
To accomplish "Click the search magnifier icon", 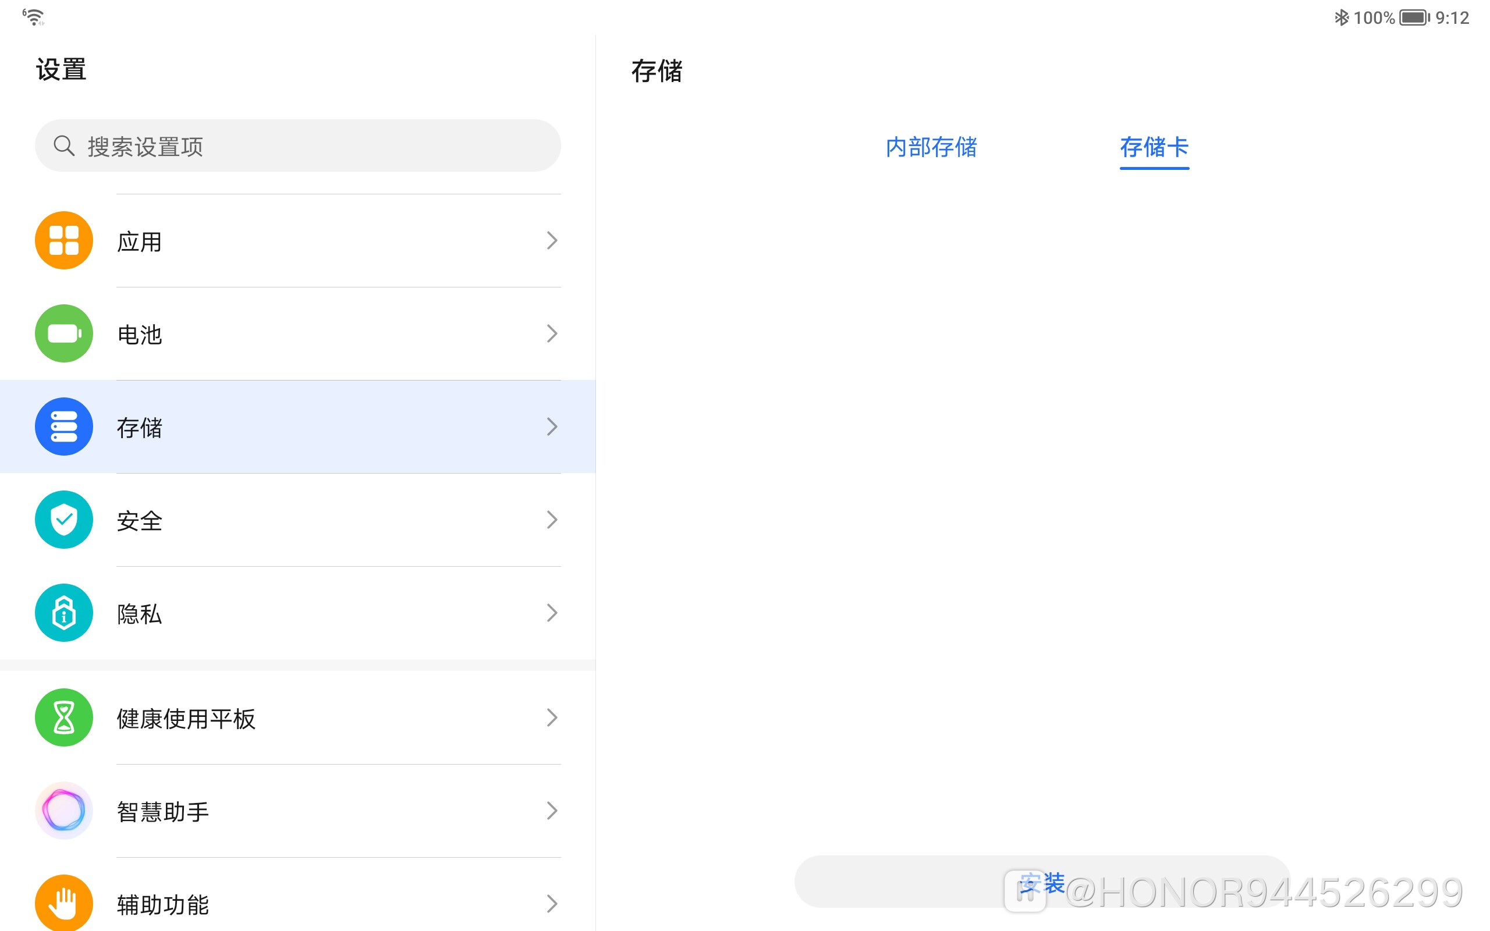I will click(x=64, y=146).
